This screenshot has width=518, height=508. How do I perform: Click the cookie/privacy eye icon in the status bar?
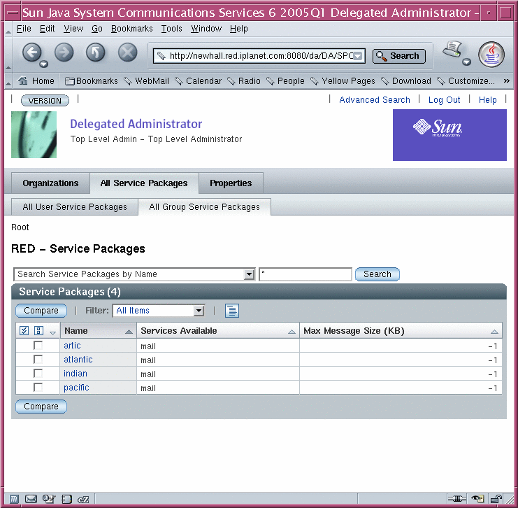477,499
